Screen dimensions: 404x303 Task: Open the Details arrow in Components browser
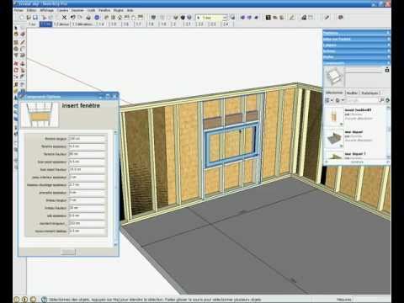pyautogui.click(x=387, y=100)
